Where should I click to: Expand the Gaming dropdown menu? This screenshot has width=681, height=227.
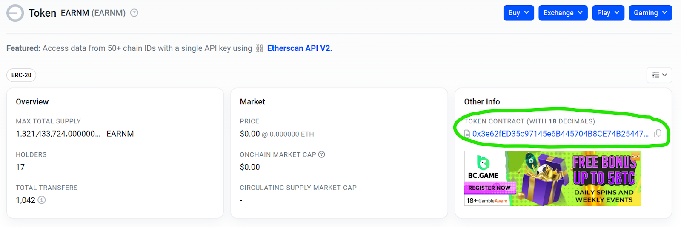pos(650,13)
